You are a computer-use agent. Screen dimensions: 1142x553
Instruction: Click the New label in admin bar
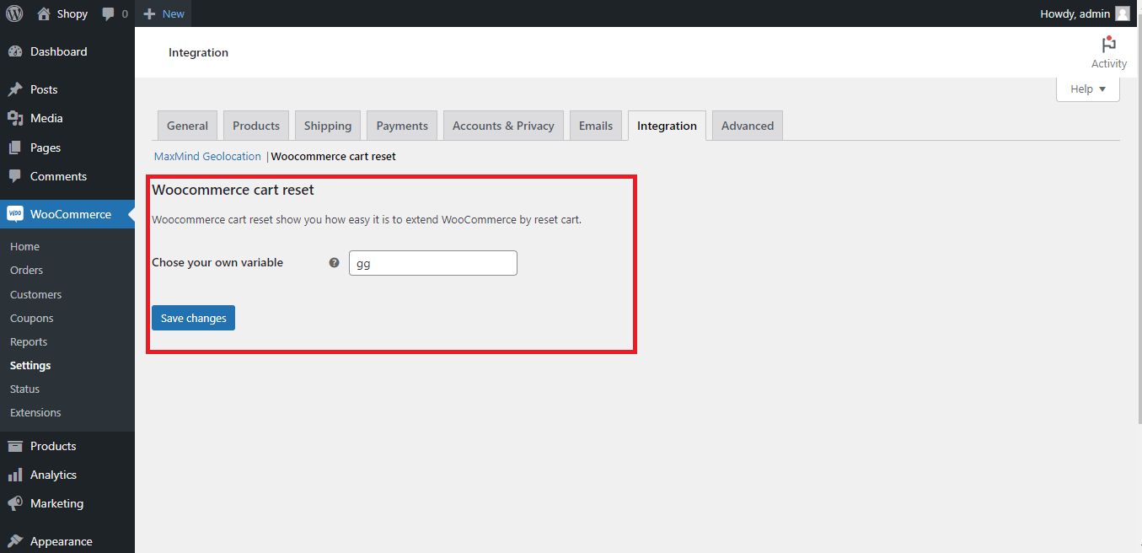click(174, 14)
